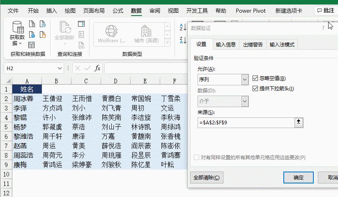
Task: Click the connection Properties icon
Action: [81, 34]
